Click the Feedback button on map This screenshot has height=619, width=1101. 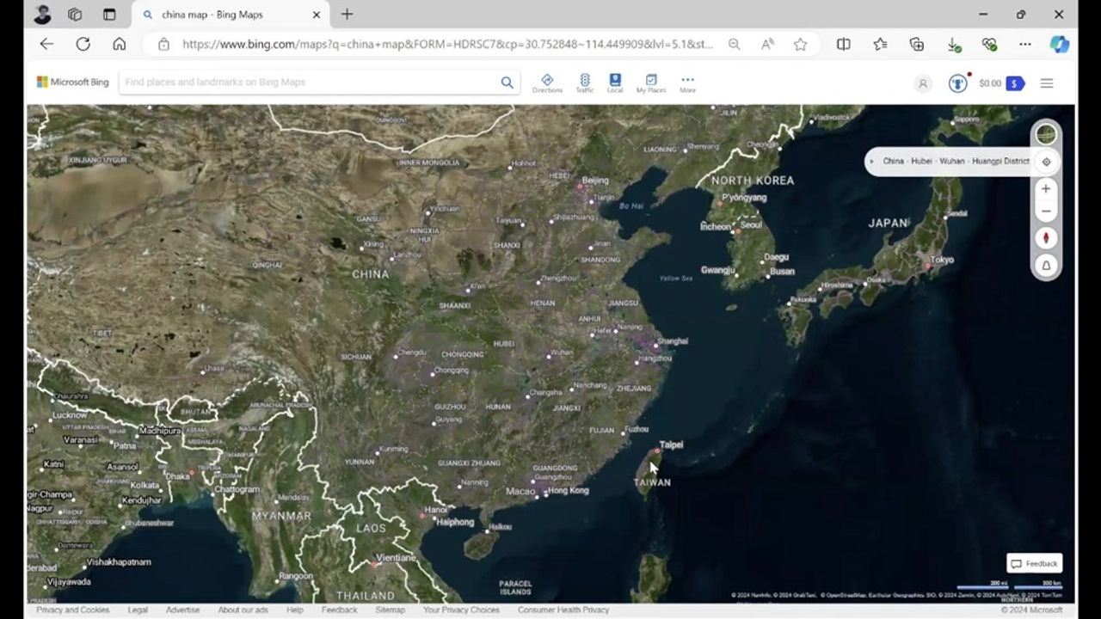point(1034,564)
